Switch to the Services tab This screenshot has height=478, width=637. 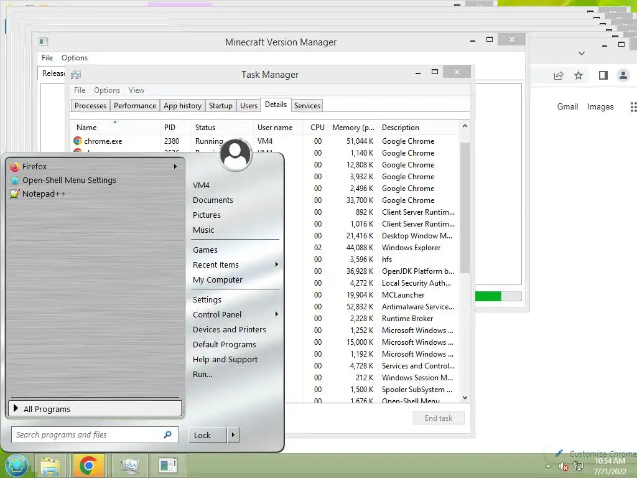point(307,106)
